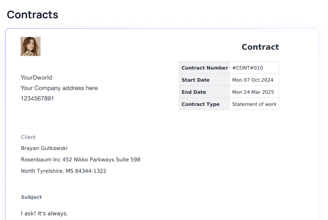Select contract number #CONT#010 value
The image size is (328, 220).
[x=248, y=68]
